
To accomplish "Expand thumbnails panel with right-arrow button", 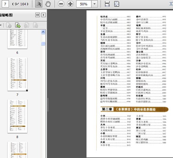I will click(44, 15).
